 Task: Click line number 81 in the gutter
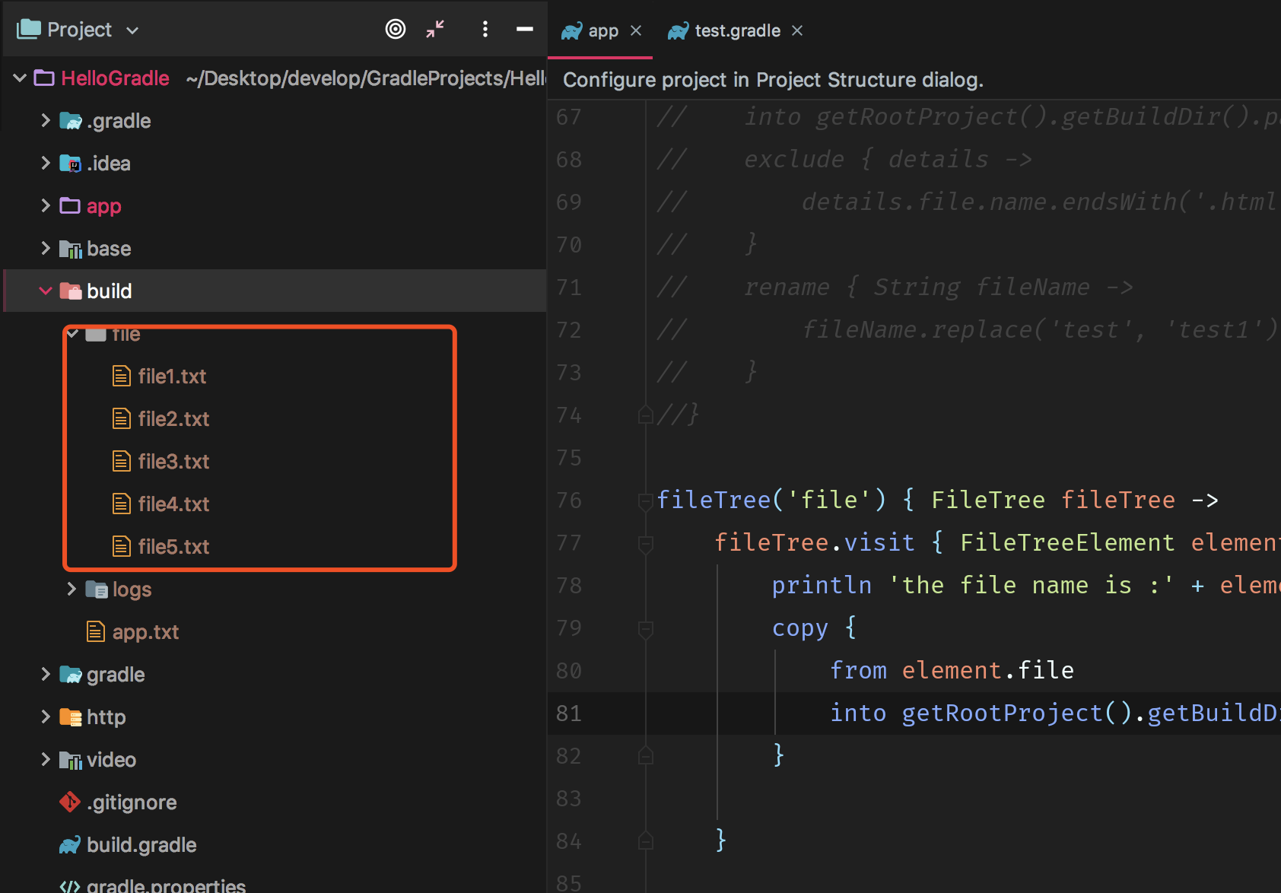tap(568, 713)
